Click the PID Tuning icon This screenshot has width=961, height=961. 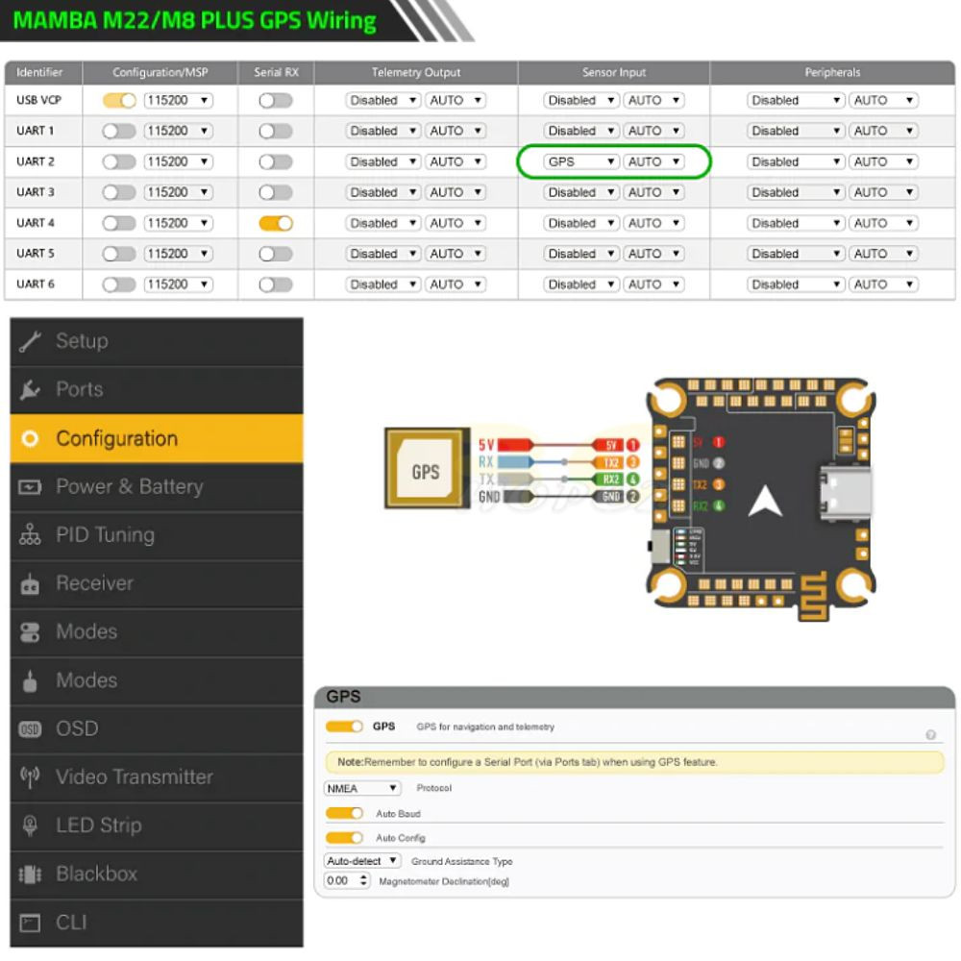coord(30,535)
